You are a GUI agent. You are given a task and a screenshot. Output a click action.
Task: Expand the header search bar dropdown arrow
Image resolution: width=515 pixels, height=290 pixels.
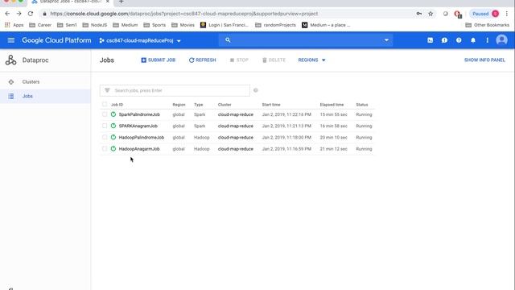(386, 40)
